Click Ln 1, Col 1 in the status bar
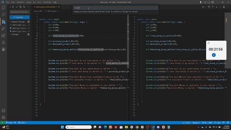Viewport: 231px width, 130px height. 186,123
